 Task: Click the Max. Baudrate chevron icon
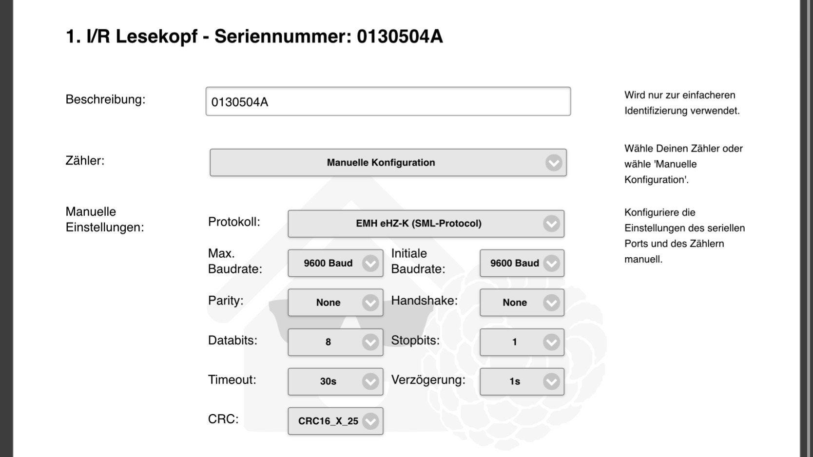click(370, 264)
